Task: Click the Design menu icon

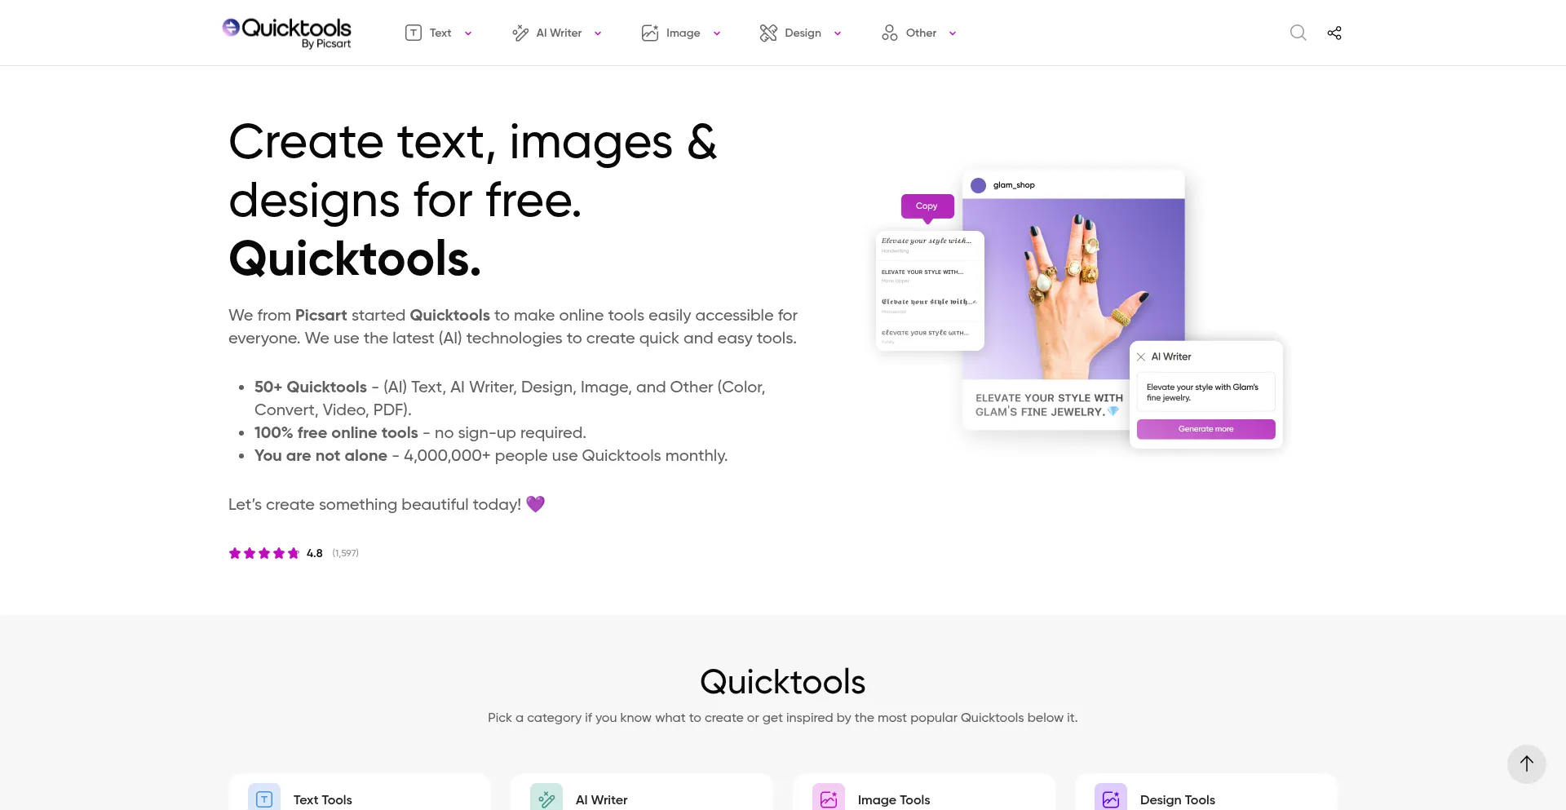Action: click(x=768, y=33)
